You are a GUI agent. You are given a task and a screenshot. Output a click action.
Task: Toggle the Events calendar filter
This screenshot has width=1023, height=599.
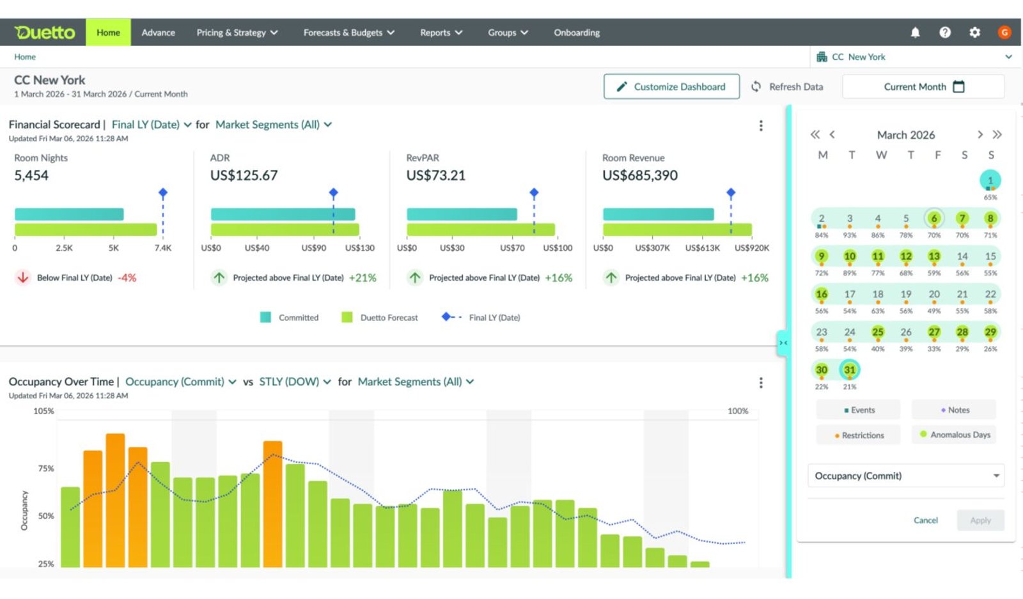(x=859, y=410)
